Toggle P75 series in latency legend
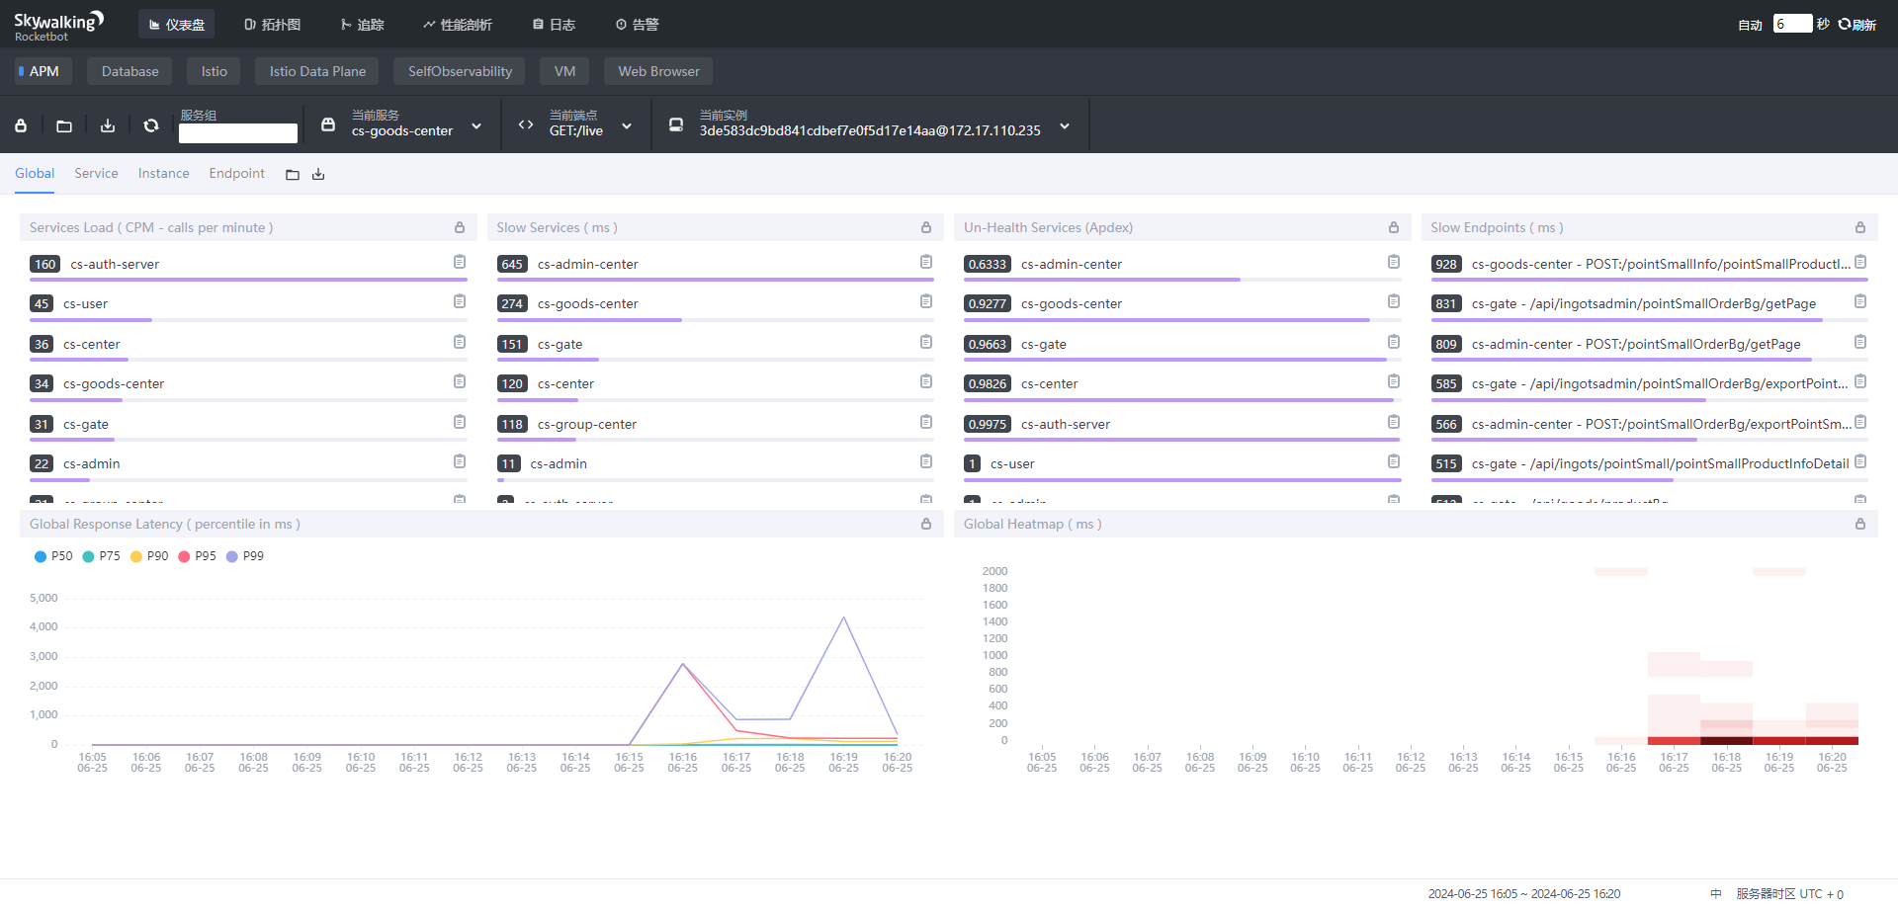The image size is (1898, 908). (102, 556)
